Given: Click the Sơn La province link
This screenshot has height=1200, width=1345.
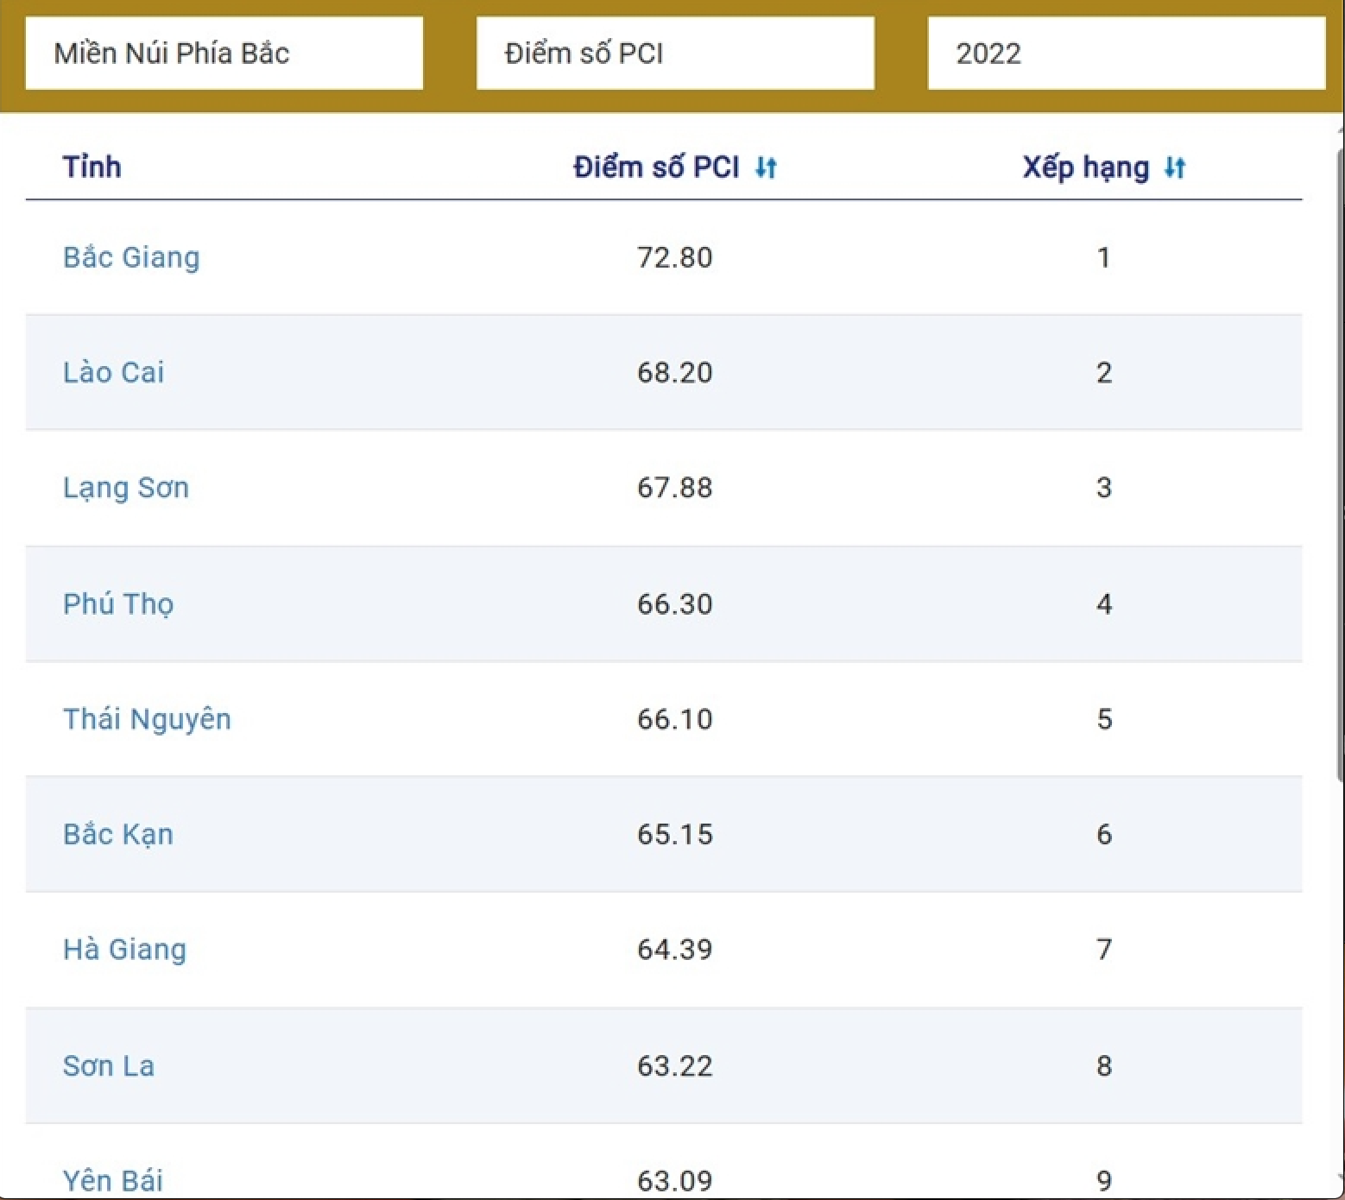Looking at the screenshot, I should [x=109, y=1065].
